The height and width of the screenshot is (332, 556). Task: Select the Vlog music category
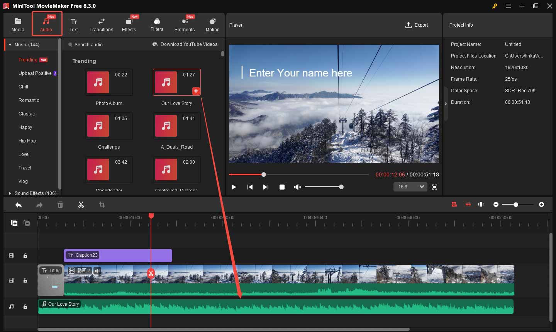pyautogui.click(x=23, y=181)
